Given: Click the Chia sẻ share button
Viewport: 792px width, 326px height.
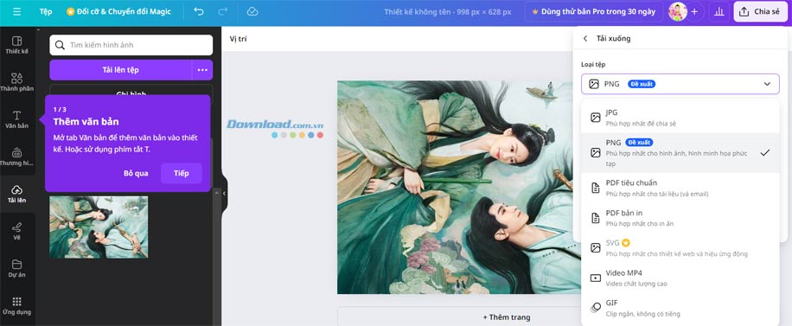Looking at the screenshot, I should [759, 11].
